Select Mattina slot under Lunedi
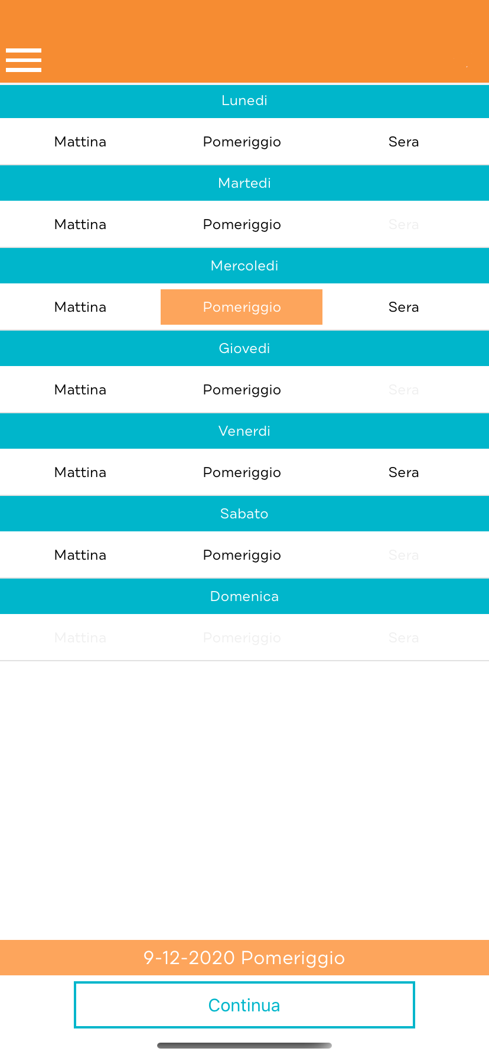The image size is (489, 1058). (80, 142)
